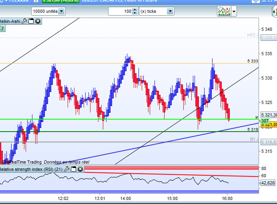Viewport: 277px width, 204px height.
Task: Click Données en temps réel text
Action: pyautogui.click(x=66, y=162)
